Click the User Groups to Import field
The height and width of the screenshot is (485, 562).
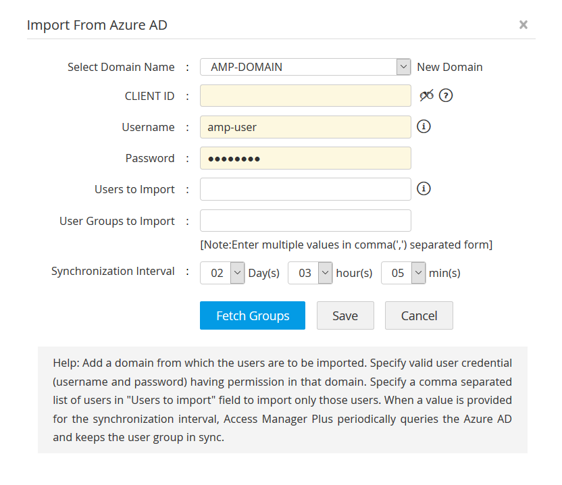click(305, 221)
